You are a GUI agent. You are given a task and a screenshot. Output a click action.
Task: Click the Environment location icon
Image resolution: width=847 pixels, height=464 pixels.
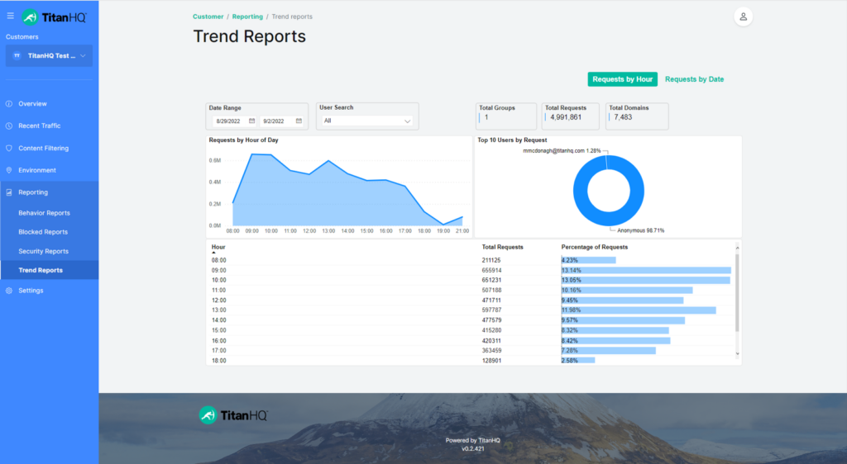9,170
